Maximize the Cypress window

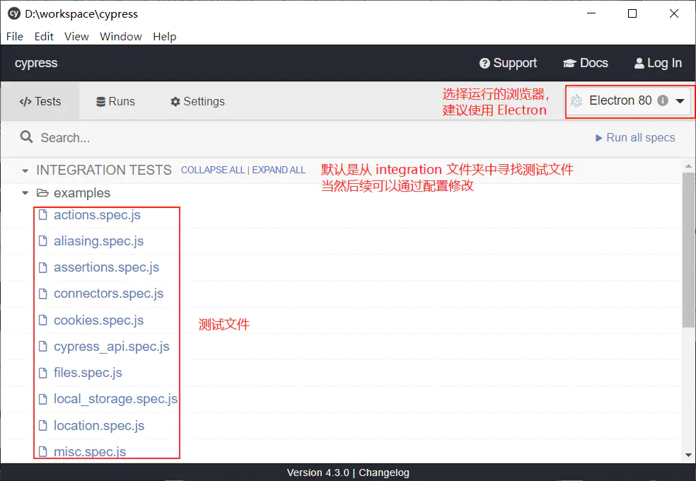[632, 13]
